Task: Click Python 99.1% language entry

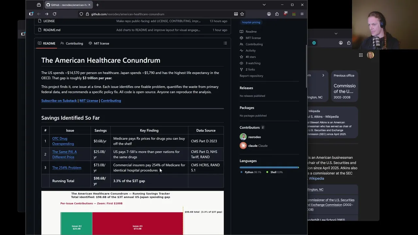Action: coord(251,172)
